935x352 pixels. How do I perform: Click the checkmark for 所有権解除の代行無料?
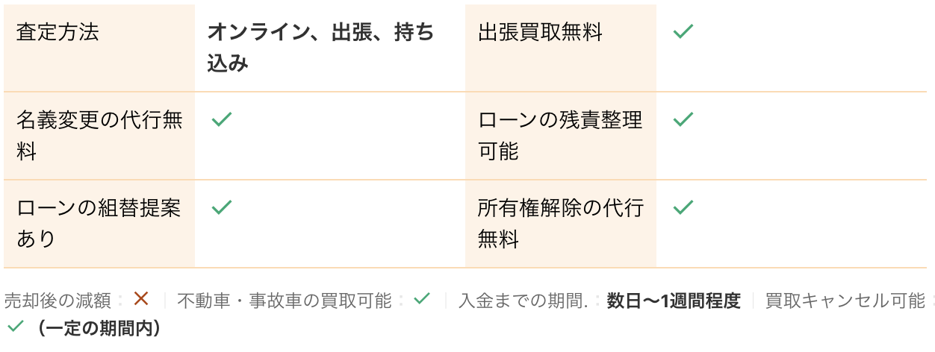[x=683, y=207]
